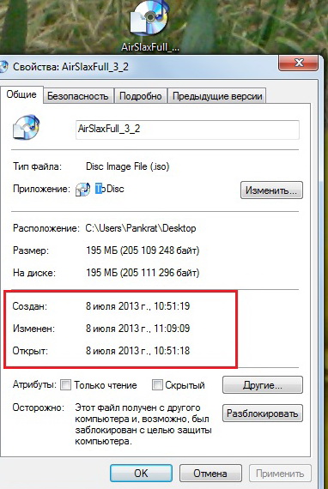Close the properties dialog window
The height and width of the screenshot is (489, 328).
pyautogui.click(x=298, y=63)
